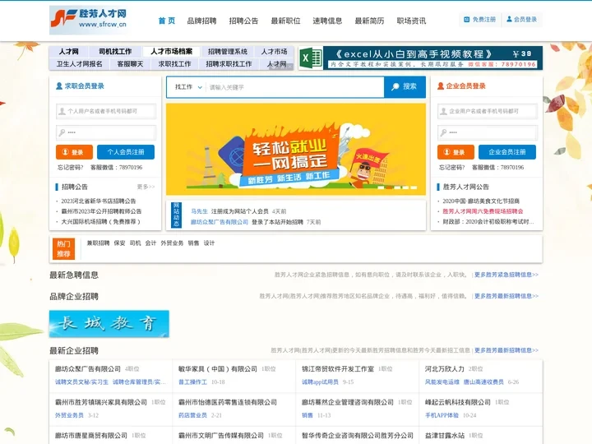Click the key icon in the company password field
Screen dimensions: 592x444
444,132
